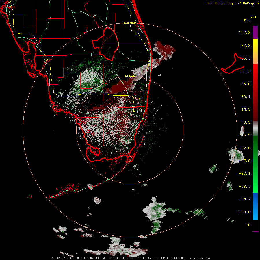
Task: Click the KAMX radar site identifier
Action: pyautogui.click(x=164, y=258)
